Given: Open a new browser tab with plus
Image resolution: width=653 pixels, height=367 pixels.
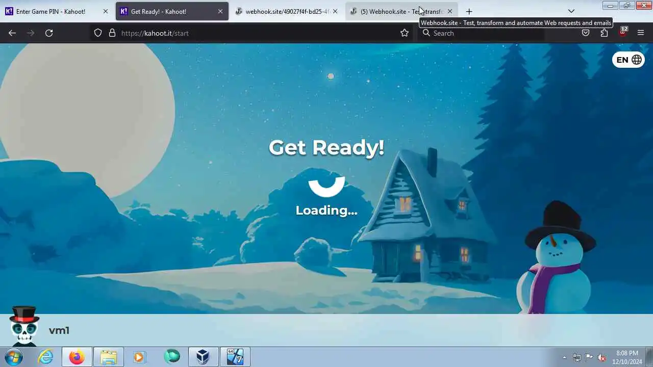Looking at the screenshot, I should (469, 11).
